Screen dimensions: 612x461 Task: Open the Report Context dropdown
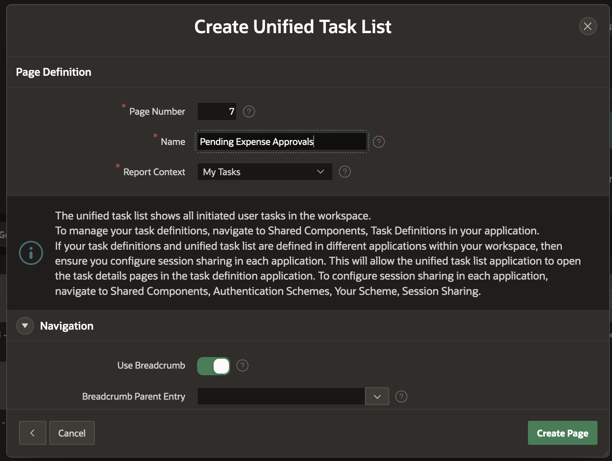click(x=265, y=171)
